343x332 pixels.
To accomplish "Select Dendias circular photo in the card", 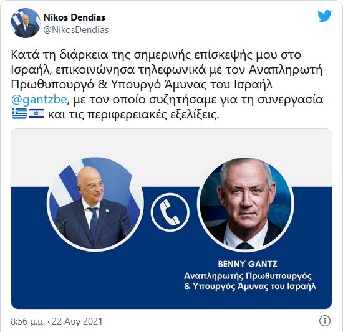I will [x=95, y=204].
